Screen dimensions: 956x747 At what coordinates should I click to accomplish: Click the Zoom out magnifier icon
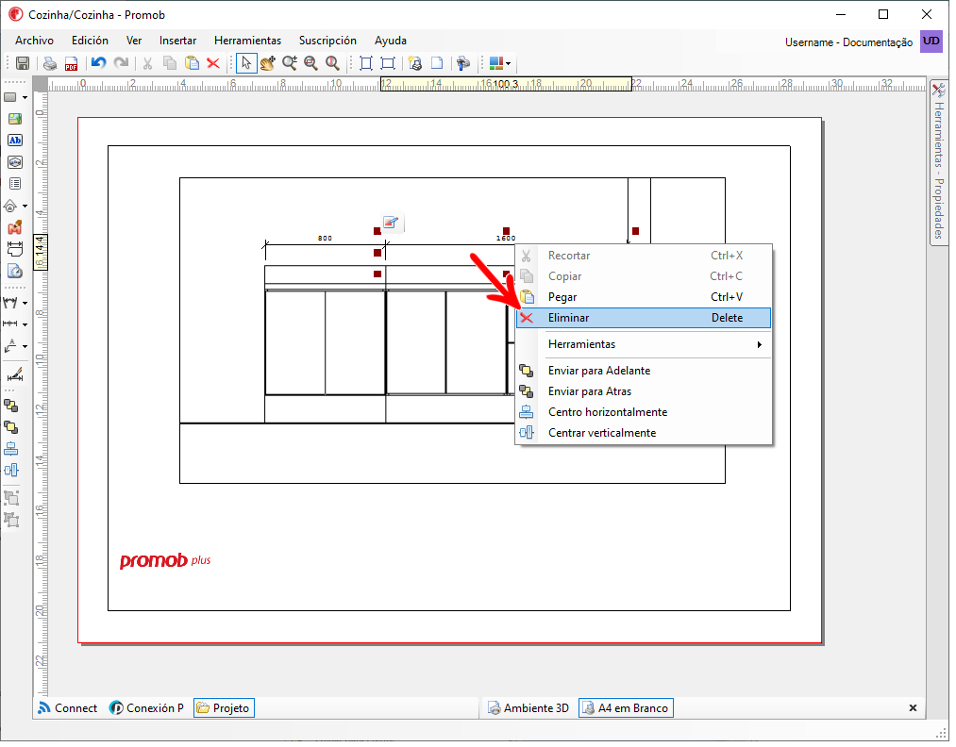[x=310, y=63]
